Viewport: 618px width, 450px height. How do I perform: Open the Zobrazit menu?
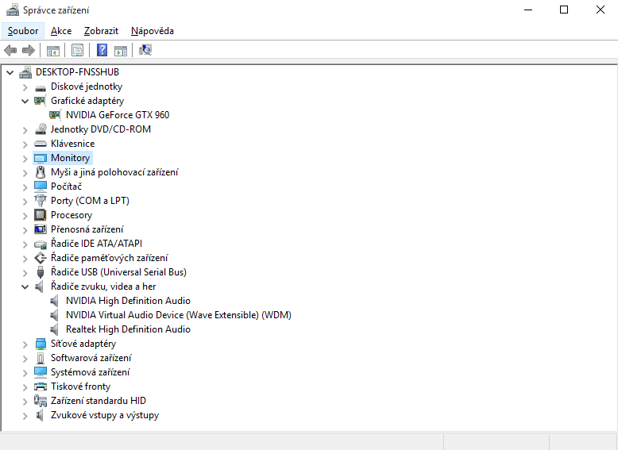tap(101, 31)
